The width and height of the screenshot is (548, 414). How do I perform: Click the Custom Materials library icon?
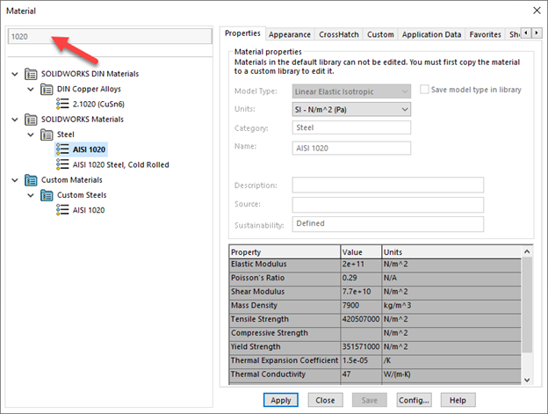[31, 180]
